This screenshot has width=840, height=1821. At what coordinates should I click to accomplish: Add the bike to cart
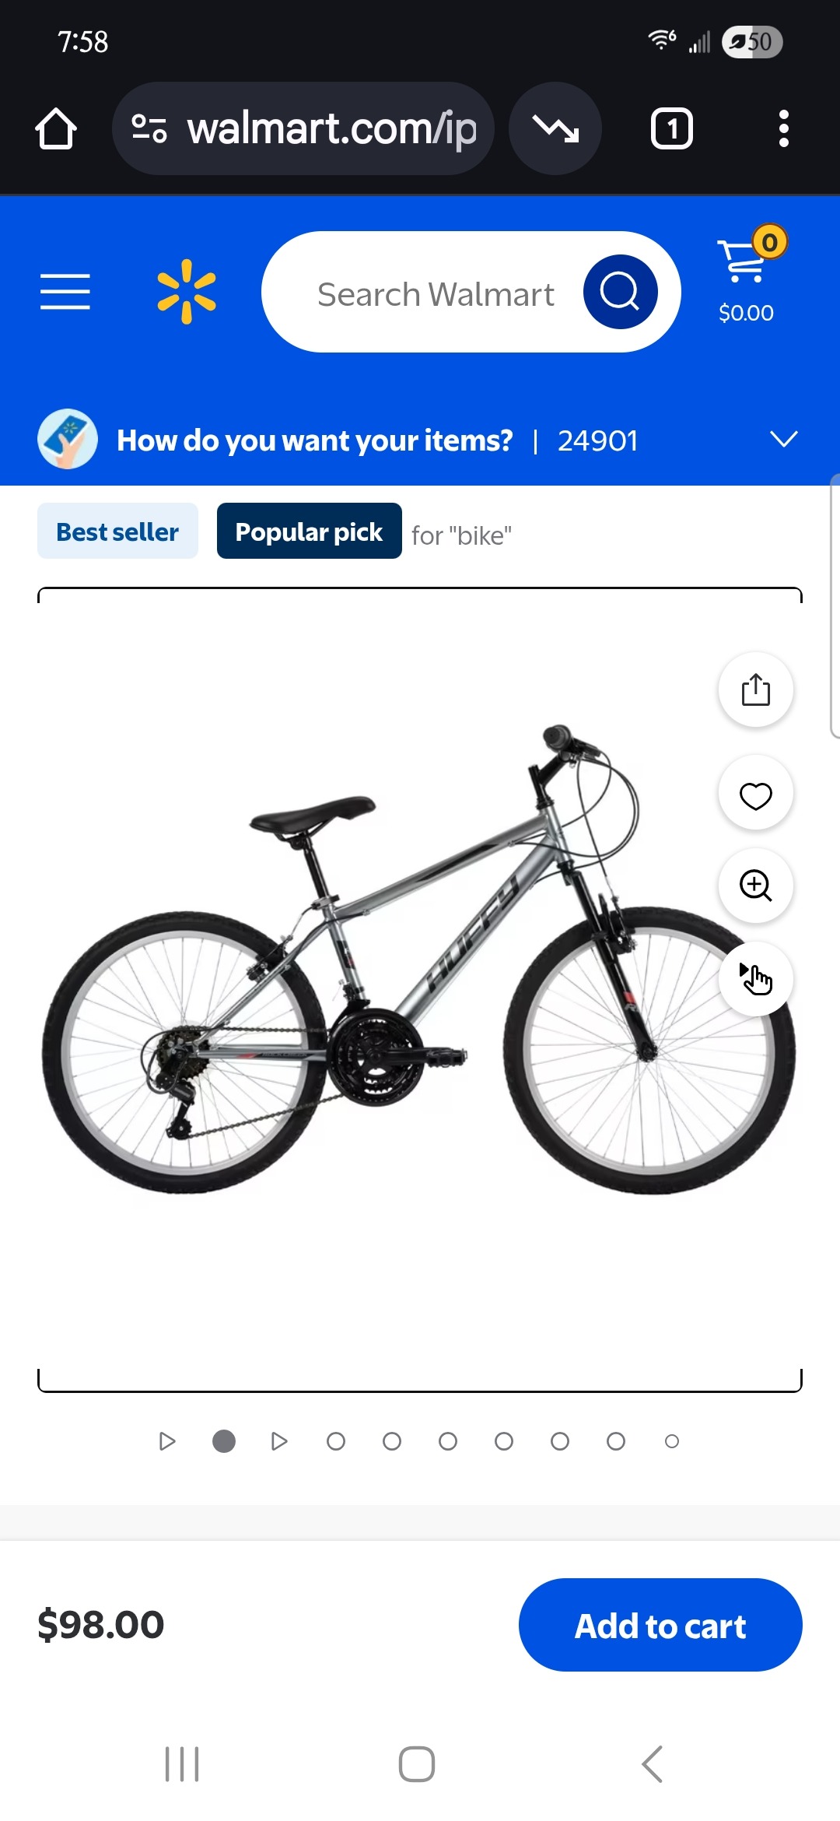tap(660, 1625)
